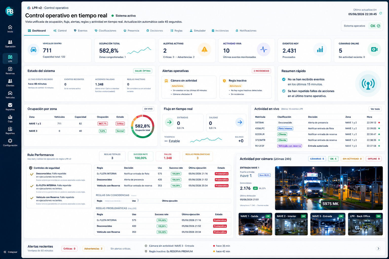Image resolution: width=389 pixels, height=259 pixels.
Task: Click the Vehículo con reserva classification tag
Action: [289, 146]
